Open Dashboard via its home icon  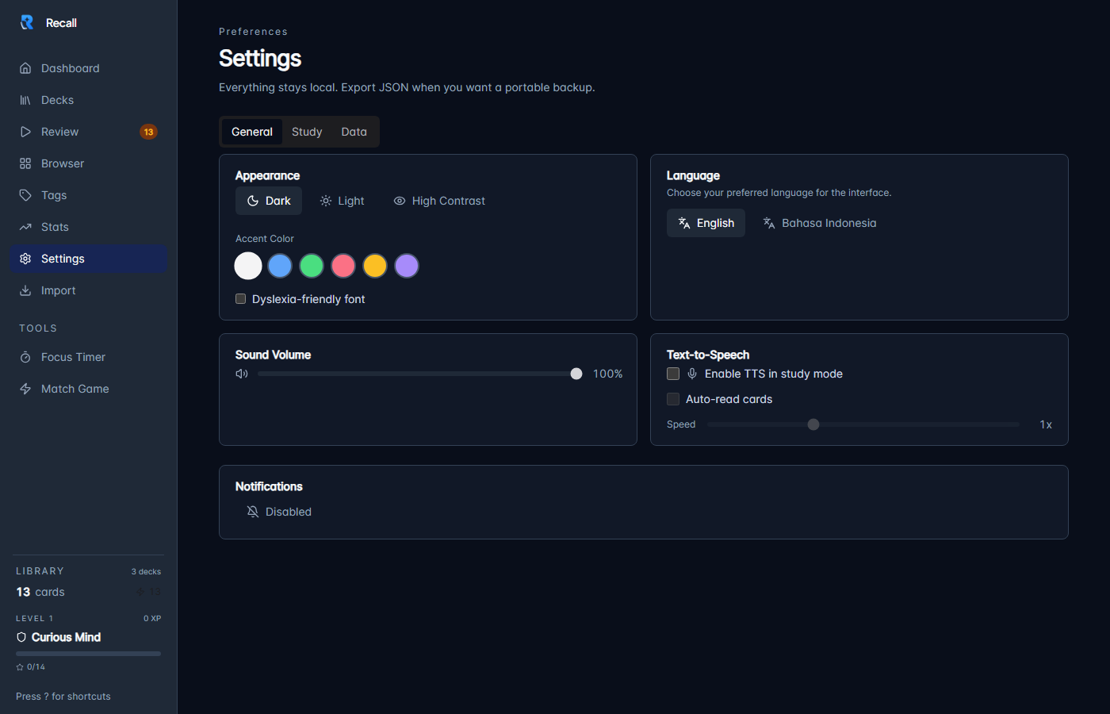(x=25, y=68)
